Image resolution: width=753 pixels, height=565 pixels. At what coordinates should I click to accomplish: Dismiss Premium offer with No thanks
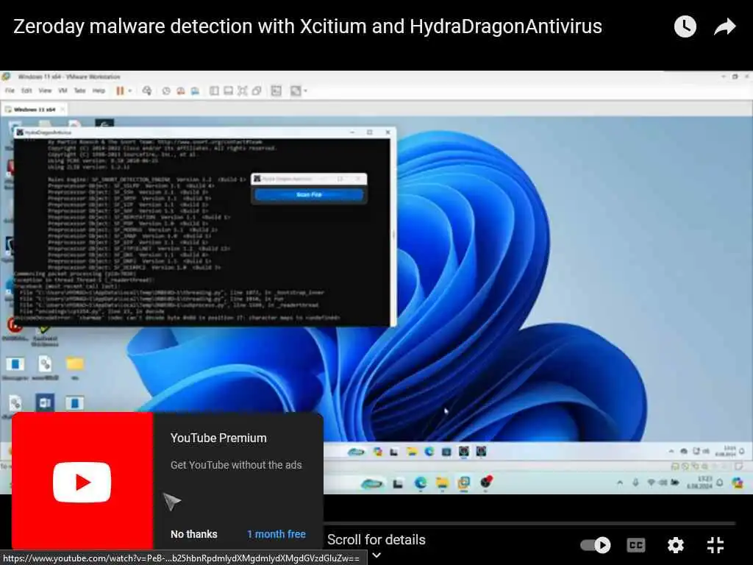tap(194, 534)
